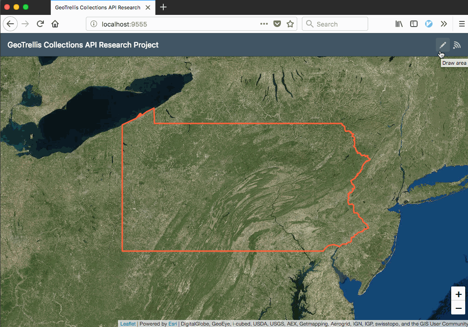Open the site information shield icon
Image resolution: width=468 pixels, height=327 pixels.
click(277, 24)
